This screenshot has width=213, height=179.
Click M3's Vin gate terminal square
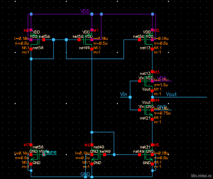140,81
